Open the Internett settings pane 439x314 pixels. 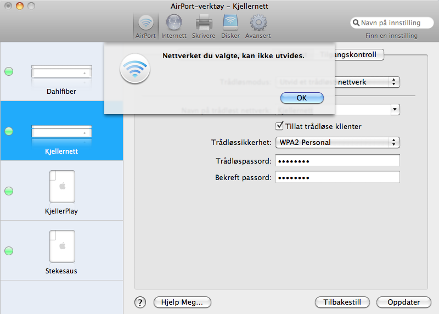click(x=174, y=27)
